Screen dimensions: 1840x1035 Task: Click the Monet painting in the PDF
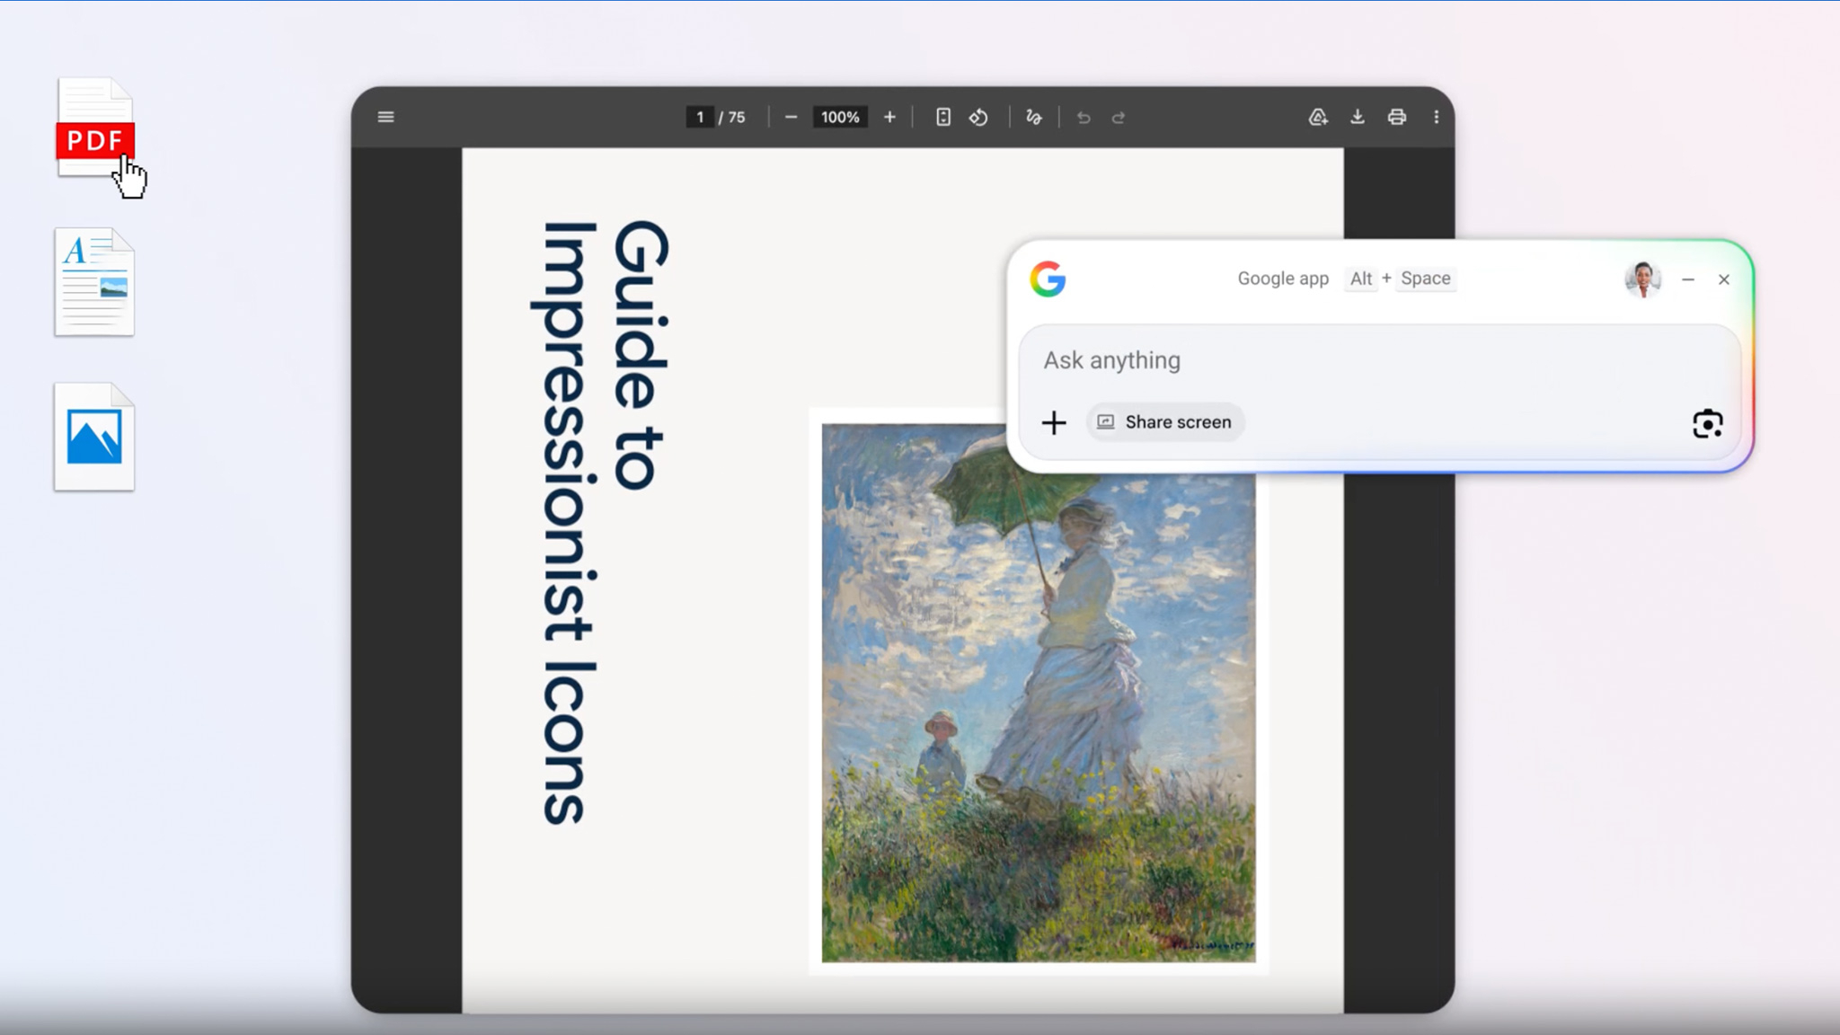(x=1039, y=693)
